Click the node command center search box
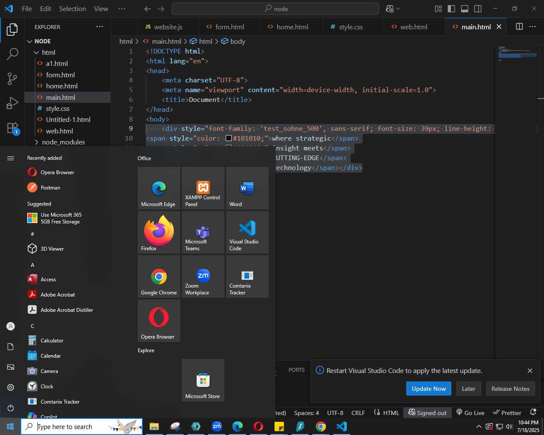The image size is (544, 435). (x=275, y=8)
